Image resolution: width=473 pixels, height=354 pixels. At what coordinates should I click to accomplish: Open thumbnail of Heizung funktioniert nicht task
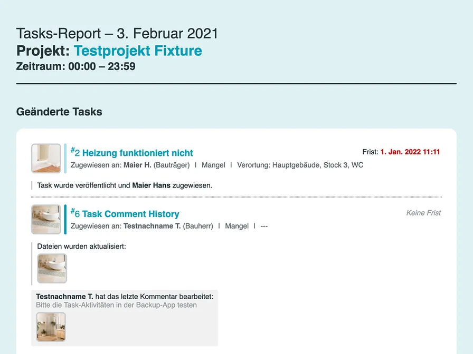coord(46,159)
